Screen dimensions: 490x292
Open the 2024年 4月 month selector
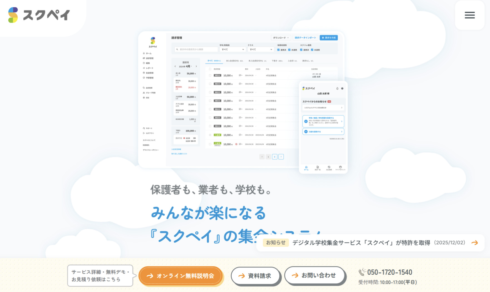click(x=185, y=66)
